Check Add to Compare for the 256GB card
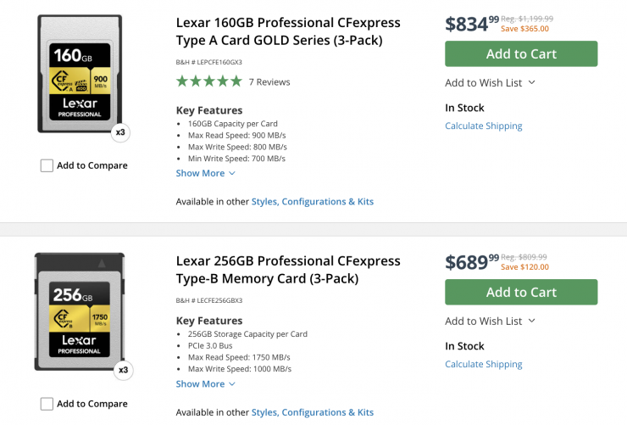Screen dimensions: 627x425 [47, 404]
